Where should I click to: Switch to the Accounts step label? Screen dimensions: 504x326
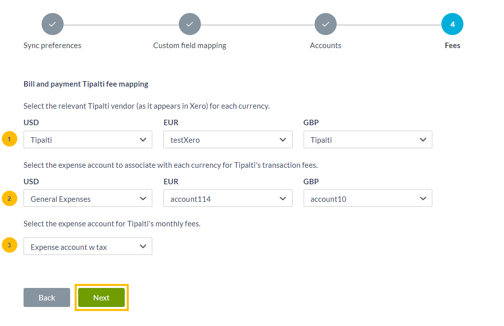tap(325, 45)
